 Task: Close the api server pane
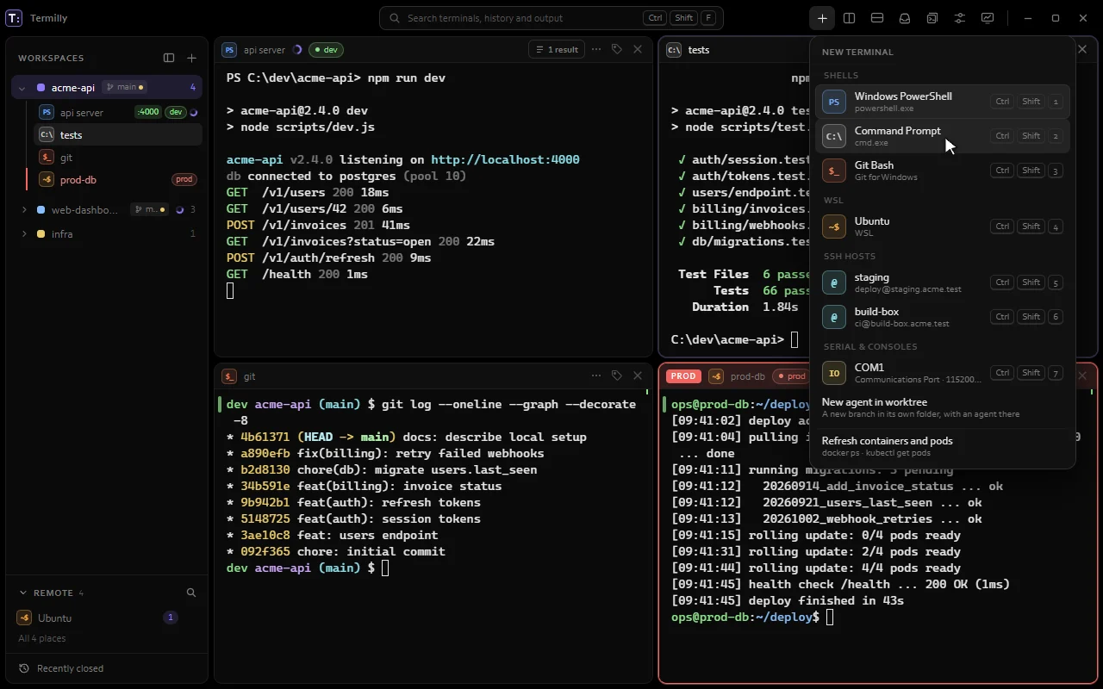(638, 50)
